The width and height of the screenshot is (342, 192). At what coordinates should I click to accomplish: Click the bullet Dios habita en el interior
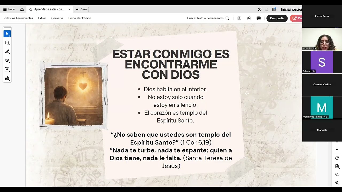(x=175, y=89)
